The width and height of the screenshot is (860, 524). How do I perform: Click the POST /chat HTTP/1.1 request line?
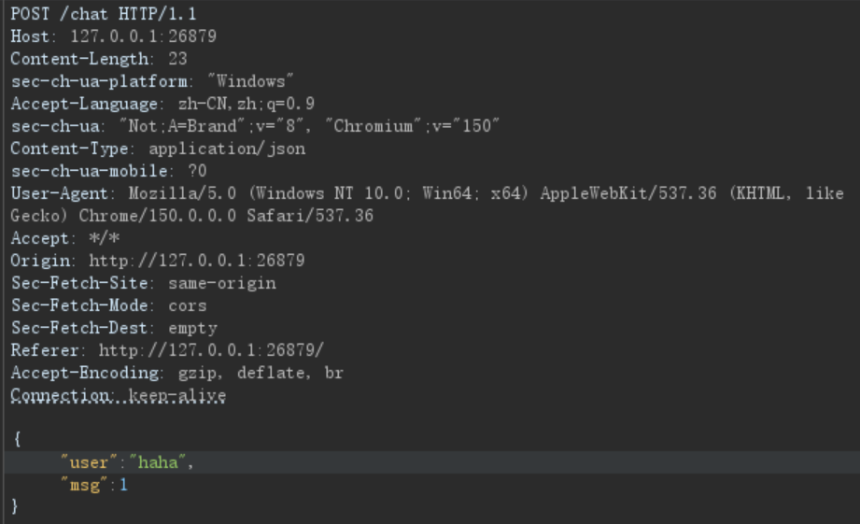pyautogui.click(x=103, y=14)
